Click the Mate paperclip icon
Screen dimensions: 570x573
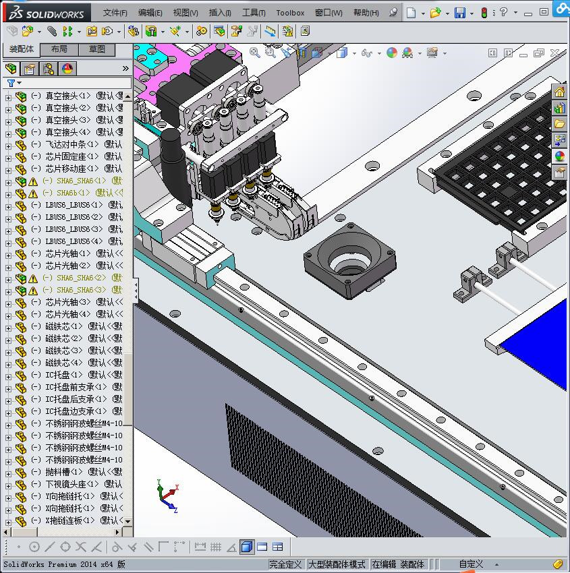[52, 32]
